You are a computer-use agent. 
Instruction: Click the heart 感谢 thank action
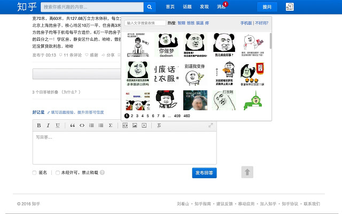(91, 55)
